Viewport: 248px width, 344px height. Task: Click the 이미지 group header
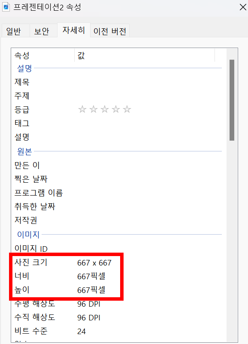point(28,235)
